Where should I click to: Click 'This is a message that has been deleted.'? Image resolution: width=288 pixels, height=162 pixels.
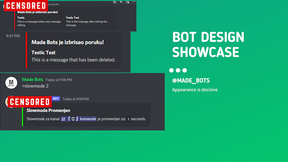pyautogui.click(x=73, y=60)
